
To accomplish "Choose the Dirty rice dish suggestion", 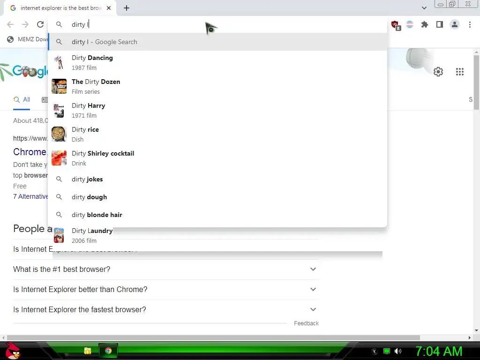I will [217, 135].
